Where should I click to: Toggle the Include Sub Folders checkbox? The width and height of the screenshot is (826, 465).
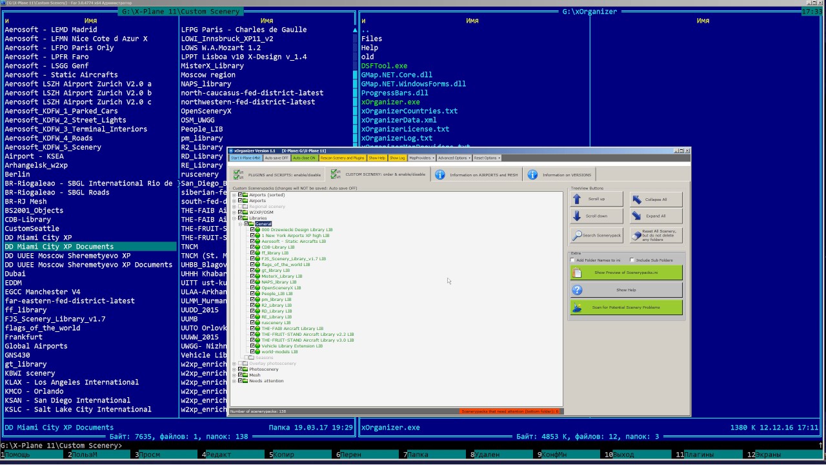(x=632, y=260)
